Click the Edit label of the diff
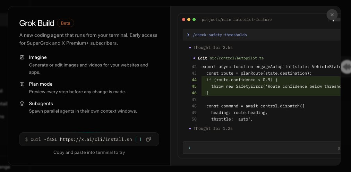The image size is (351, 172). 202,58
